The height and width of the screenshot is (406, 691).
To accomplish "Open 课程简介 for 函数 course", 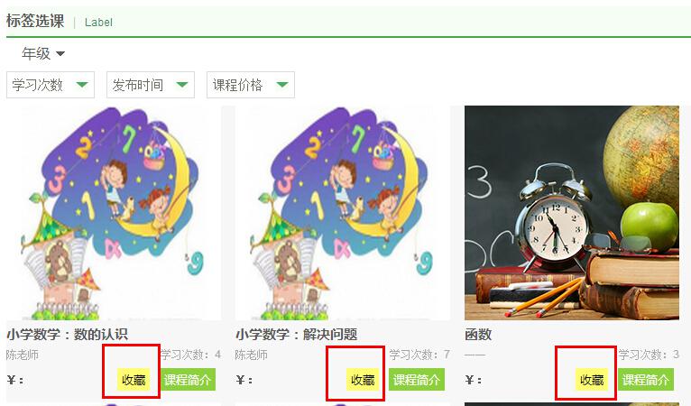I will coord(646,380).
